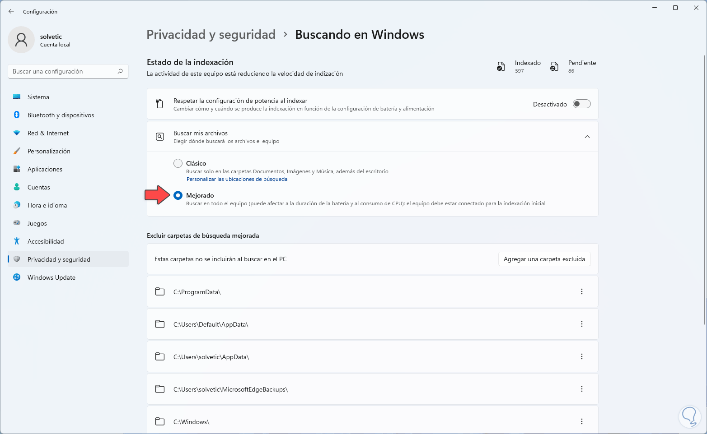
Task: Click Agregar una carpeta excluida button
Action: pos(544,259)
